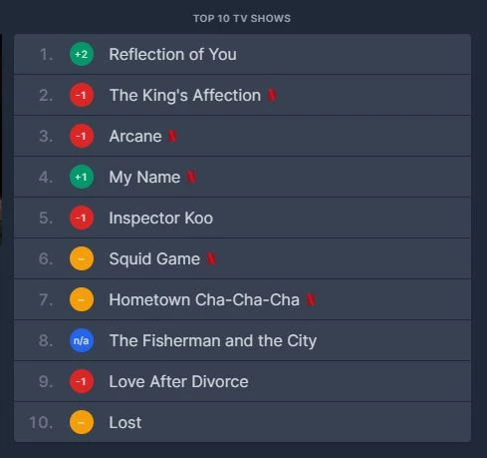Screen dimensions: 487x458
Task: Click the orange badge next to Lost
Action: [x=82, y=422]
